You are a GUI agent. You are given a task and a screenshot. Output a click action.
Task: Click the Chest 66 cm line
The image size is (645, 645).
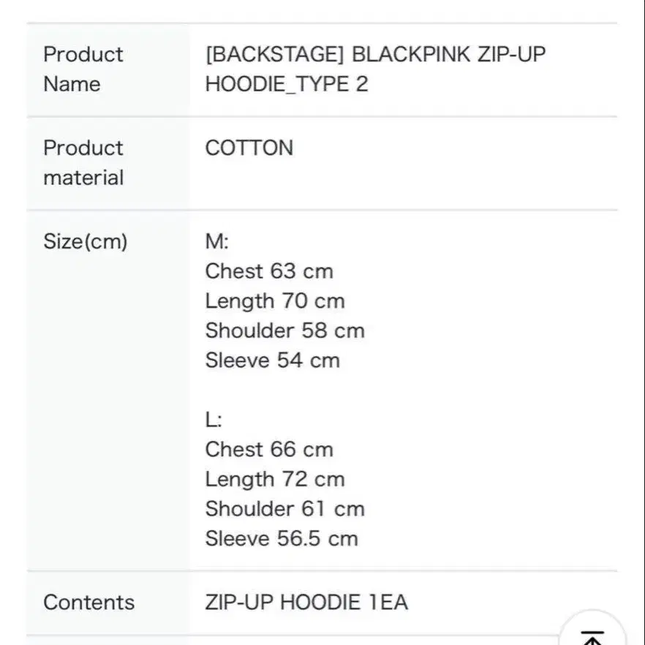(269, 450)
